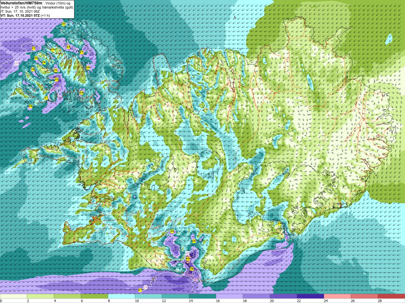Click the yellow gust label reading 34

pyautogui.click(x=191, y=269)
